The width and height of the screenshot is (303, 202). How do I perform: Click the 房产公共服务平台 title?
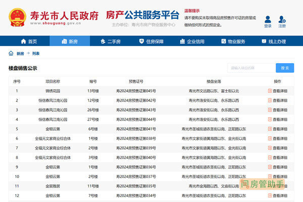pos(142,15)
